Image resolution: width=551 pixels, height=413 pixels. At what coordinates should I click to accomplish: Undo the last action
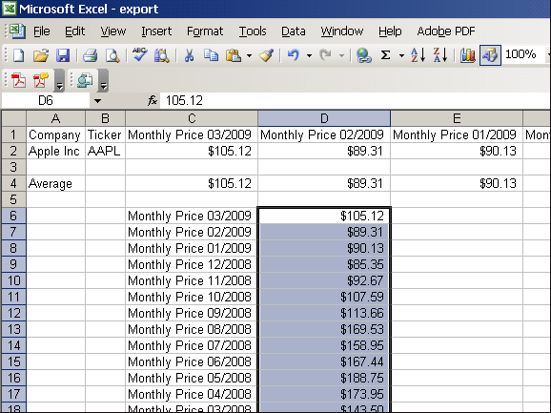coord(294,55)
